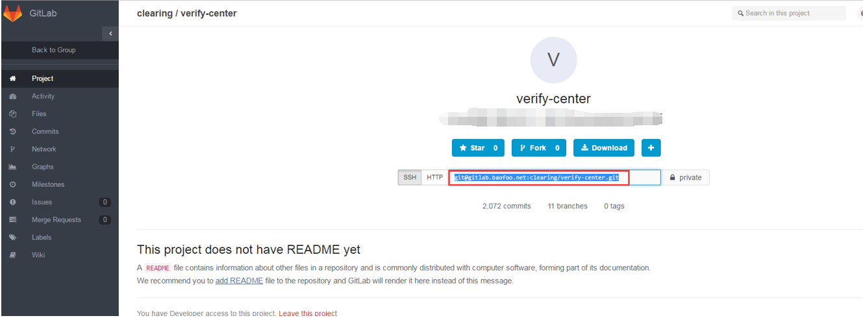Viewport: 863px width, 318px height.
Task: Click the Labels tags icon
Action: 12,238
